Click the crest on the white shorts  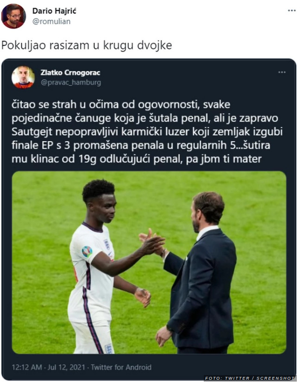[108, 349]
